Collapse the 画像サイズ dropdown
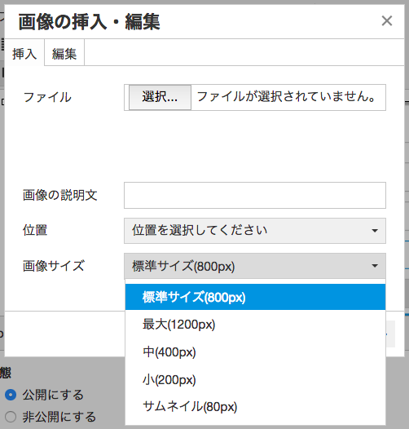Screen dimensions: 409x429 point(255,266)
